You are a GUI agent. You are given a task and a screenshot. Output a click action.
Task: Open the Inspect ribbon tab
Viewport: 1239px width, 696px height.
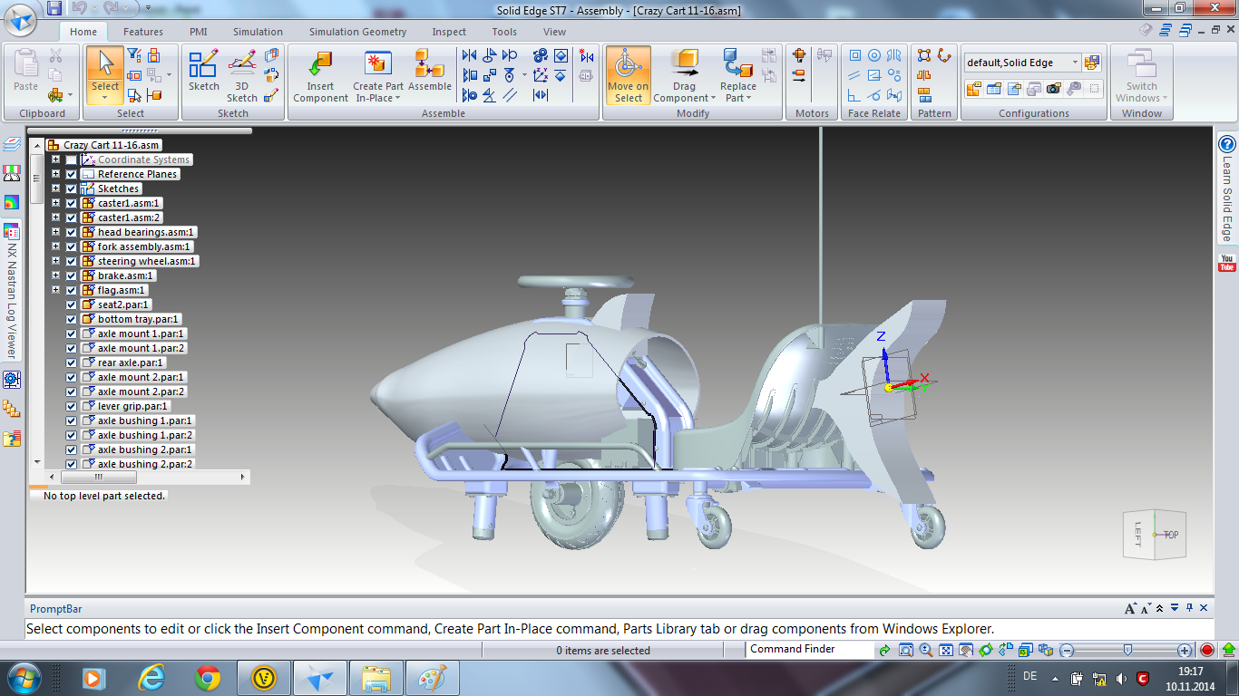click(x=449, y=32)
